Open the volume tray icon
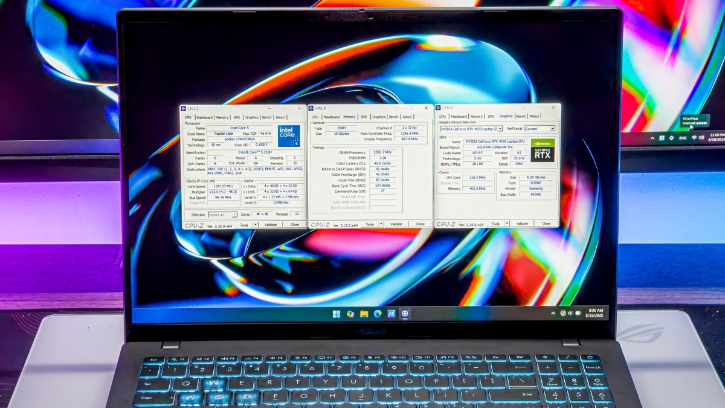 [570, 313]
